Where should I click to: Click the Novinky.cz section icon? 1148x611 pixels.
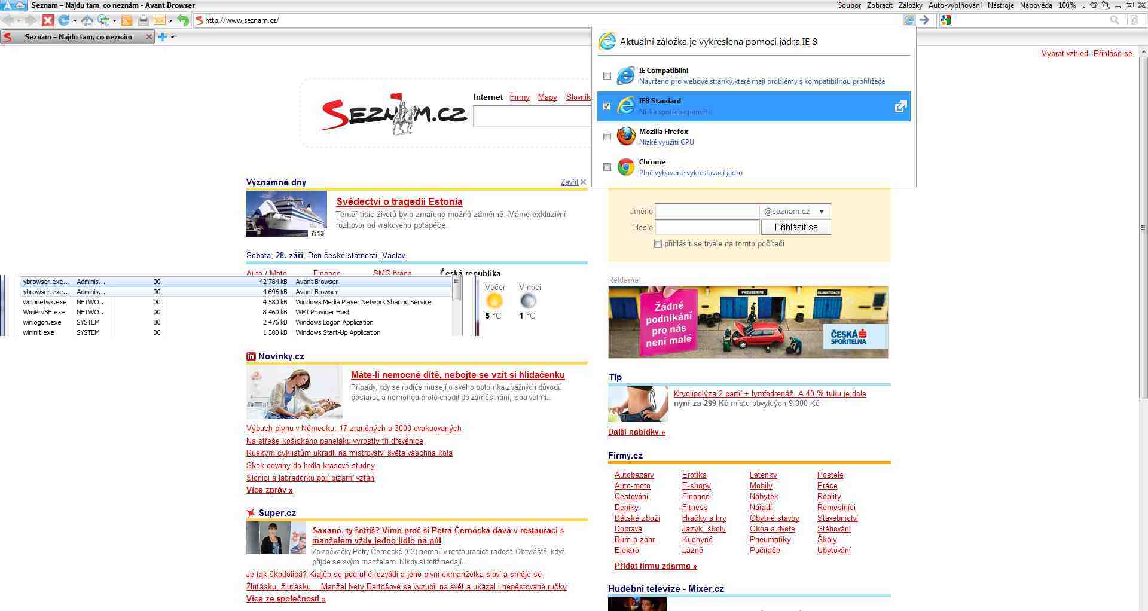[x=251, y=356]
